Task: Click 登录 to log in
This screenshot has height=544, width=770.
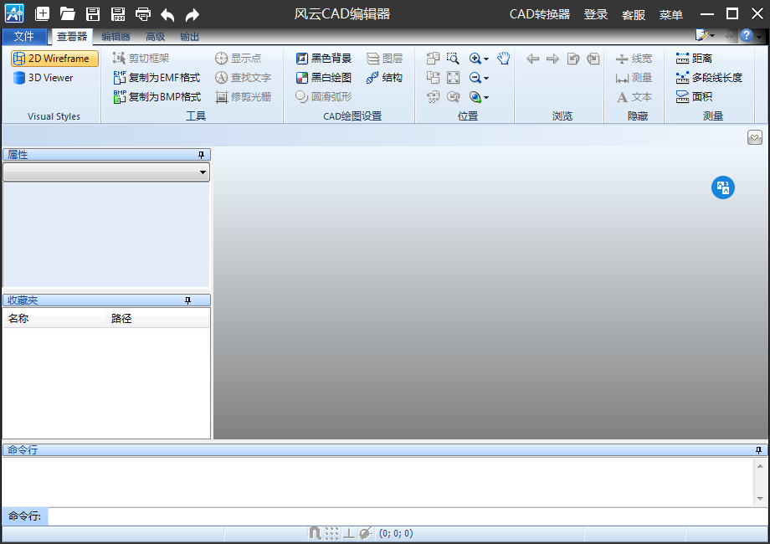Action: (596, 15)
